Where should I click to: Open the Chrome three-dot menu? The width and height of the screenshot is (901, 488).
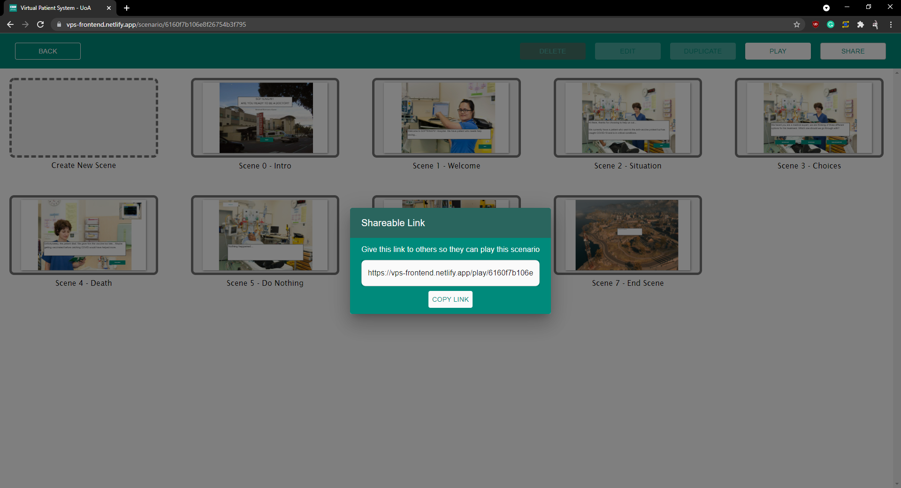point(891,24)
